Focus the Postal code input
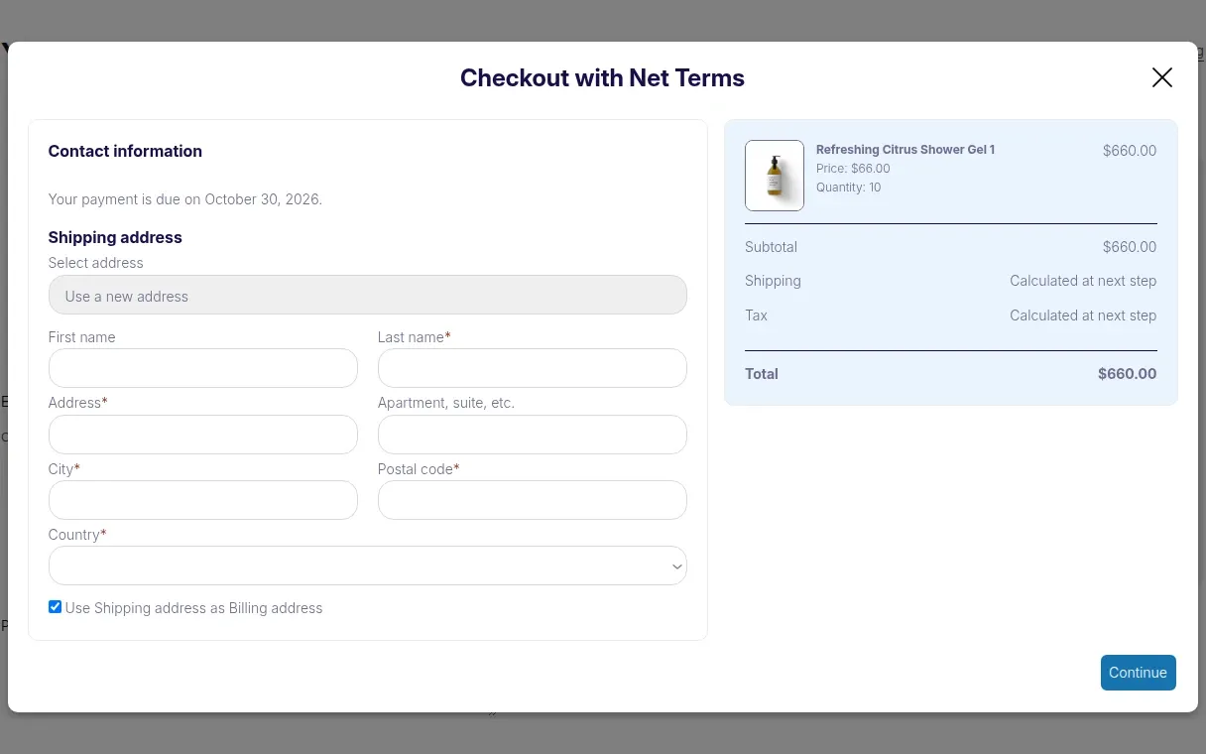The width and height of the screenshot is (1206, 754). 532,500
